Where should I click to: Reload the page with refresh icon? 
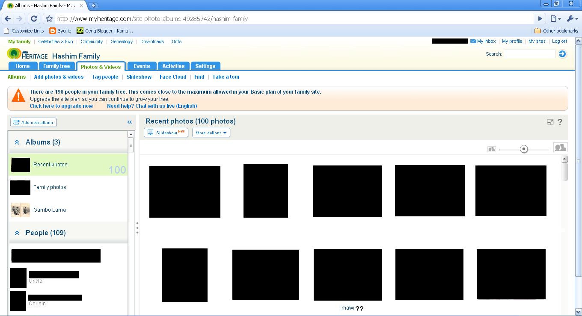34,18
